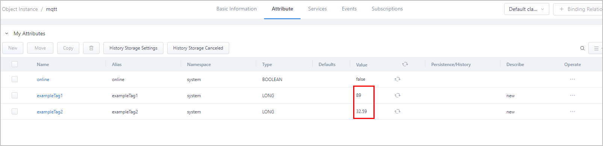Tick the select-all checkbox in table header
Viewport: 603px width, 146px height.
15,64
